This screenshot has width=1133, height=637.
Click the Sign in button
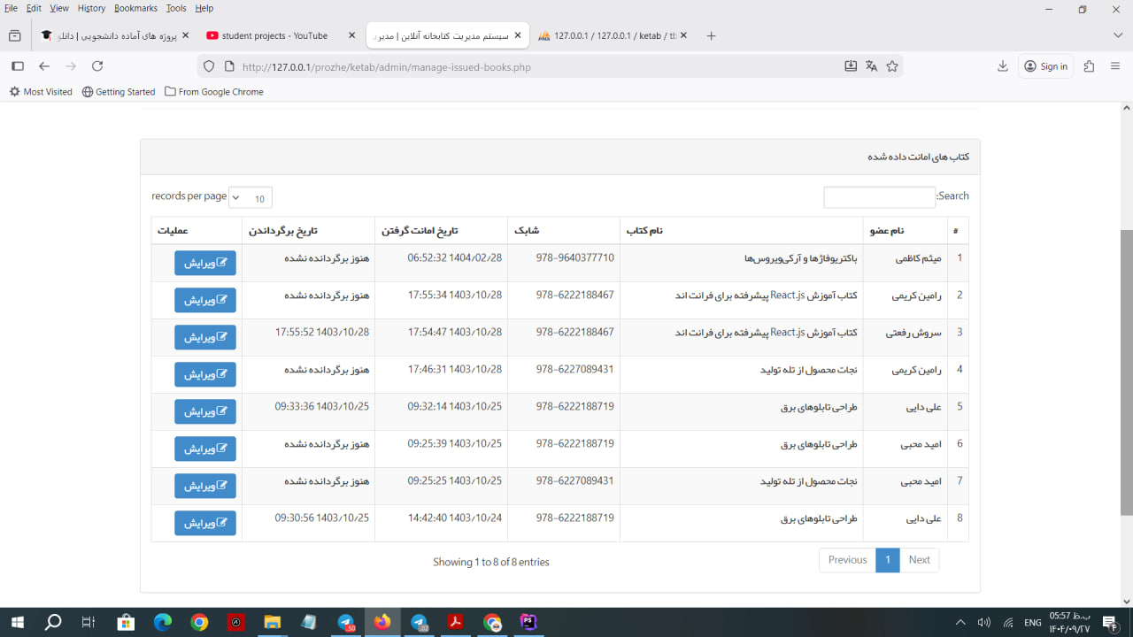click(1045, 66)
